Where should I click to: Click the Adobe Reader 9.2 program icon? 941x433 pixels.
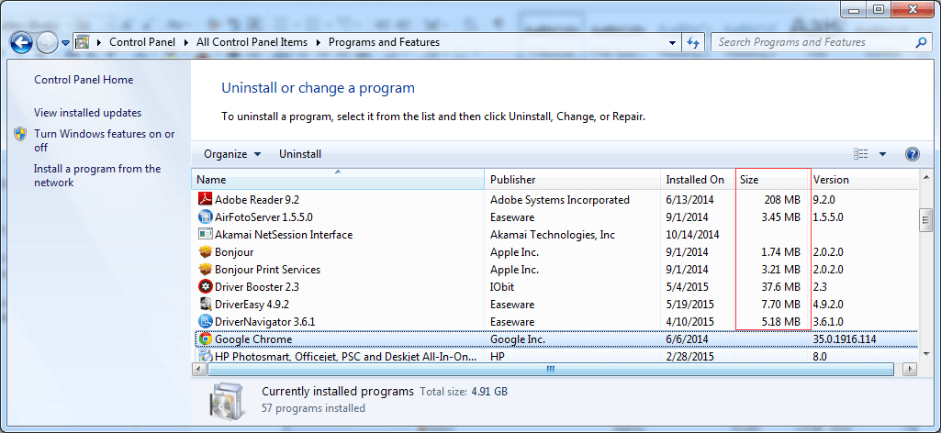pyautogui.click(x=206, y=200)
